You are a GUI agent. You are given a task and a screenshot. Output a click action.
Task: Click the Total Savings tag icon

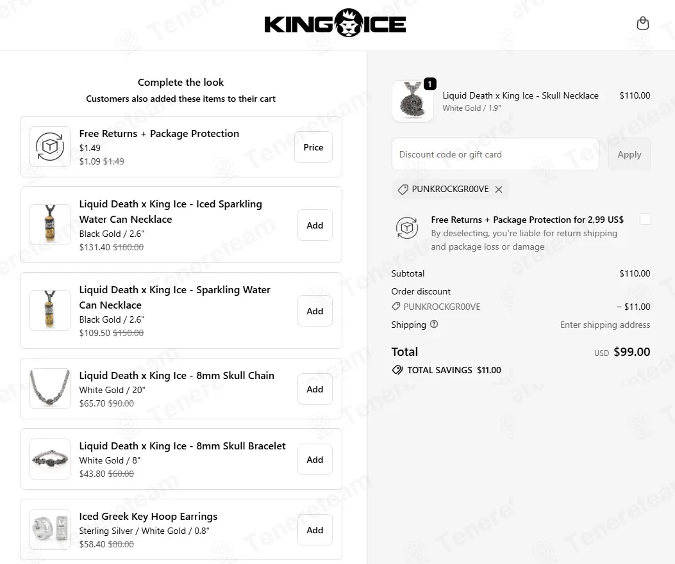397,370
